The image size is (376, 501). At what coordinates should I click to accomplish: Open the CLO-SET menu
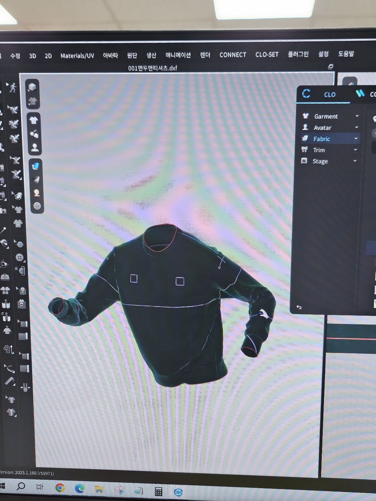[267, 54]
